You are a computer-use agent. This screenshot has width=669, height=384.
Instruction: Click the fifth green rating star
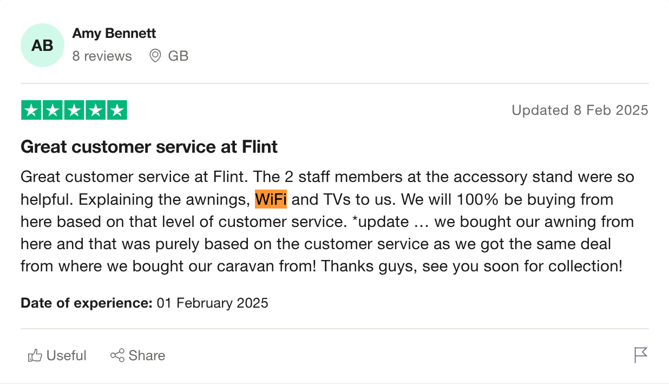pyautogui.click(x=116, y=110)
